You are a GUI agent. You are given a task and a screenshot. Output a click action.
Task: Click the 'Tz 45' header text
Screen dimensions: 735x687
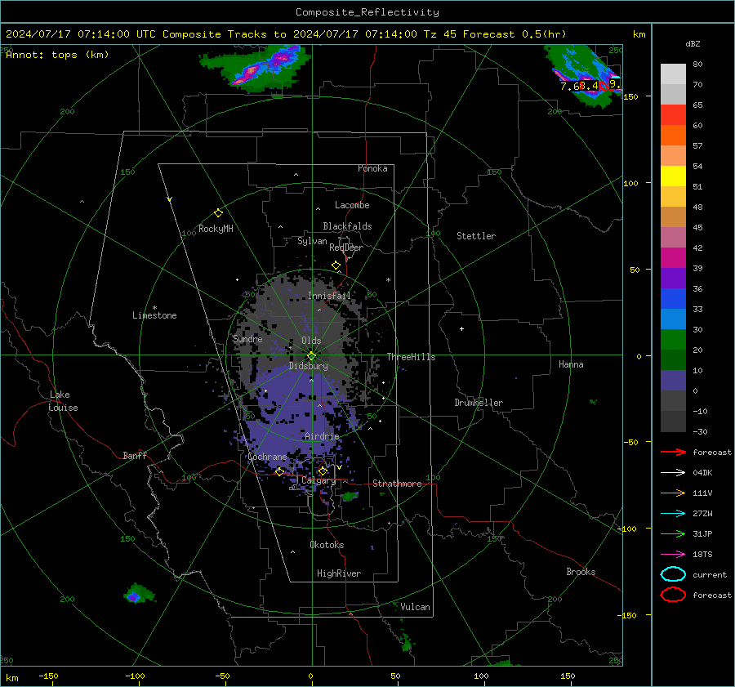click(x=439, y=34)
